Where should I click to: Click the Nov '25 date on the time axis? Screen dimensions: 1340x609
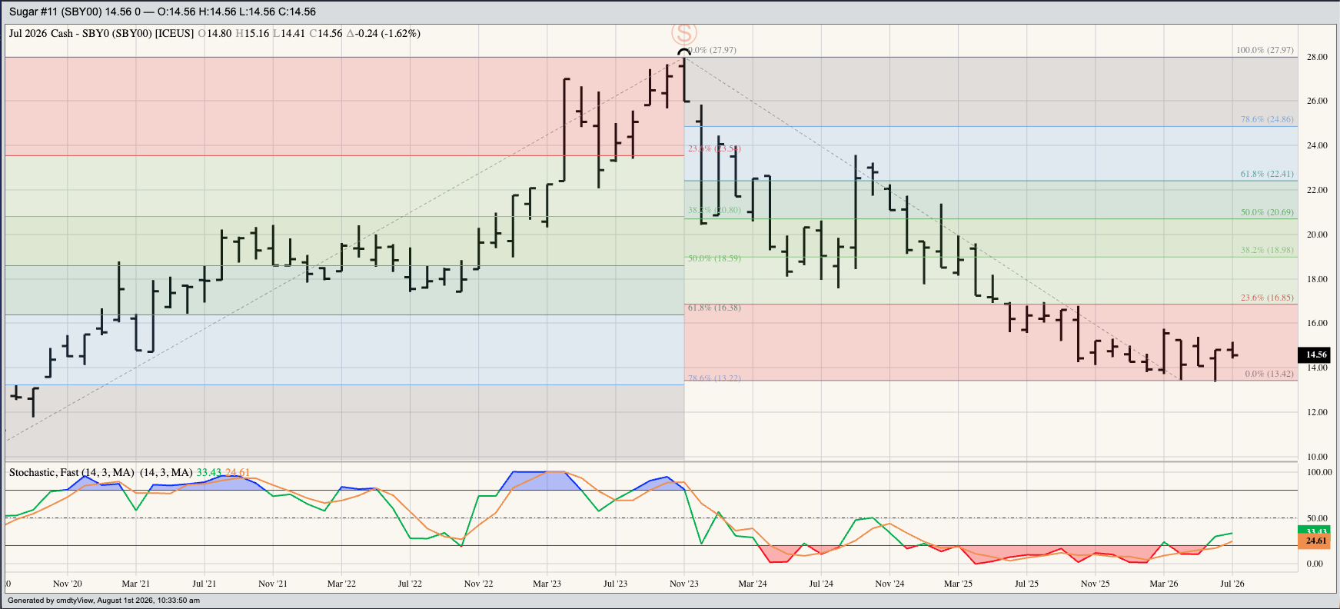[x=1096, y=584]
